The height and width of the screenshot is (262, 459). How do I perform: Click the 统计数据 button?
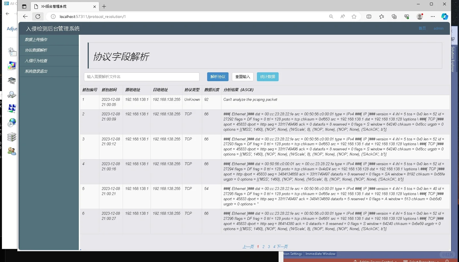[267, 77]
